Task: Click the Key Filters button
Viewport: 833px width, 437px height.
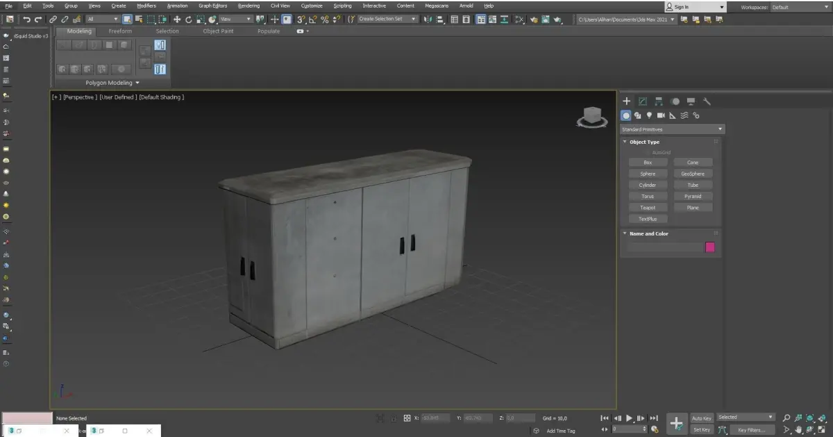Action: coord(751,430)
